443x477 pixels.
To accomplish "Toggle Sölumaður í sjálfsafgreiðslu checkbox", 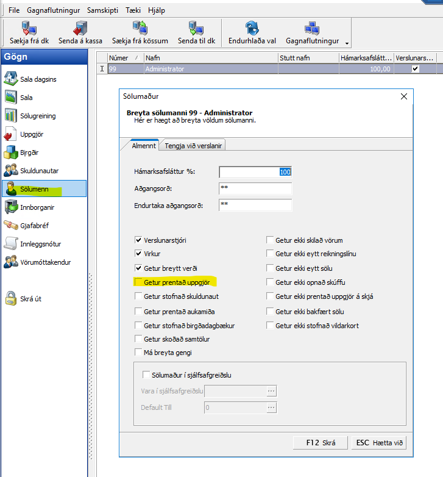I will [x=146, y=375].
